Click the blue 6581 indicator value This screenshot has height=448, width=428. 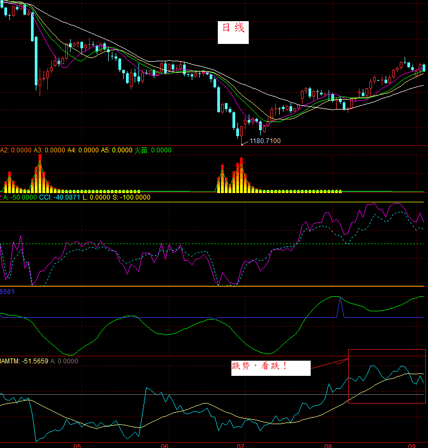(x=7, y=292)
